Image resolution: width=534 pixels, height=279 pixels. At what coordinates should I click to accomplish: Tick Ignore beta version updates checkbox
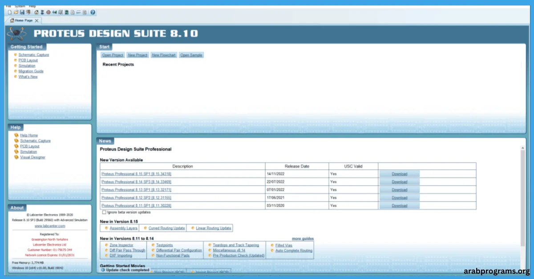[104, 212]
